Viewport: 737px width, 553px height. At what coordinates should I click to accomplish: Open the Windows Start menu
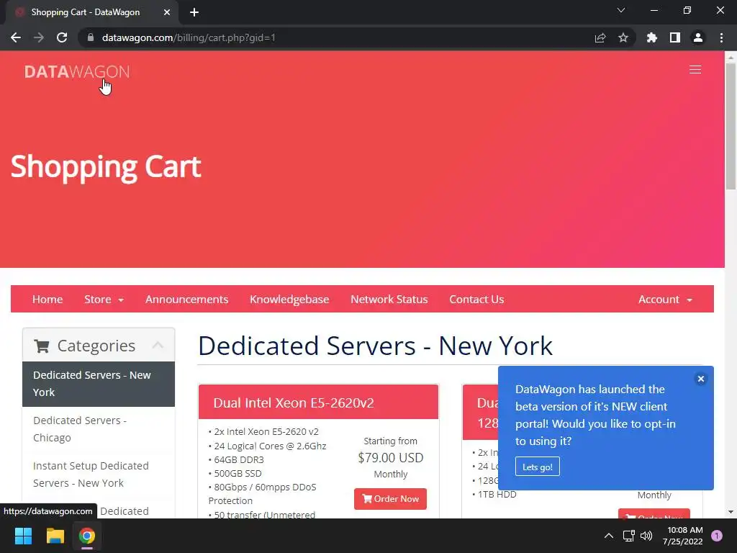point(23,536)
